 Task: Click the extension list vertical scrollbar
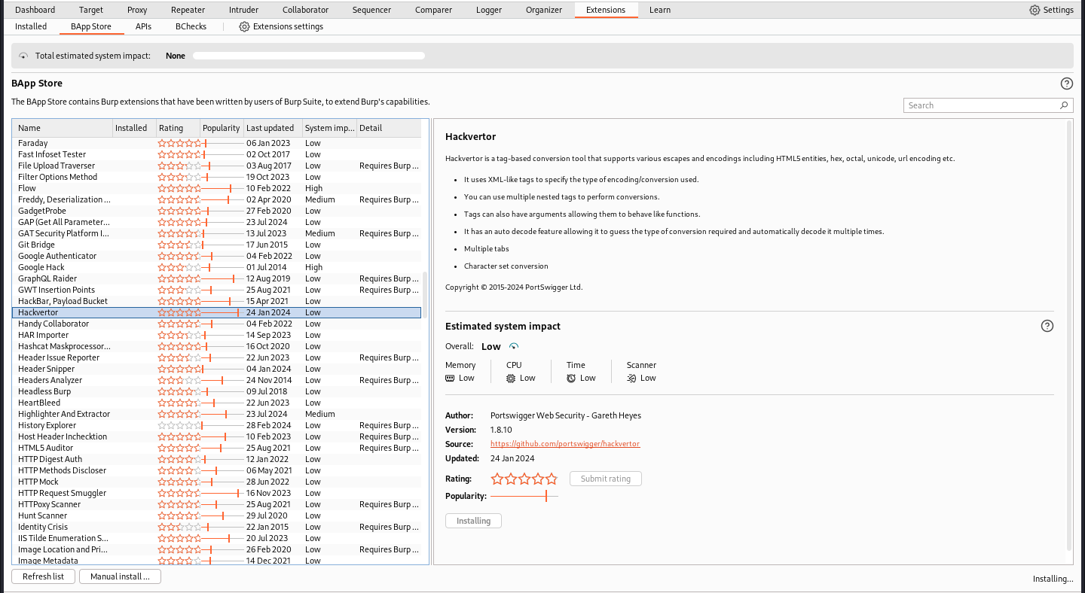pos(425,294)
